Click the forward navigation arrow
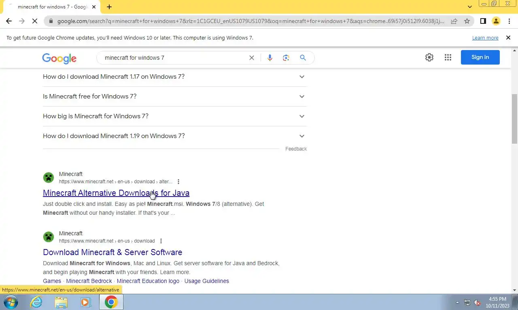 tap(22, 21)
